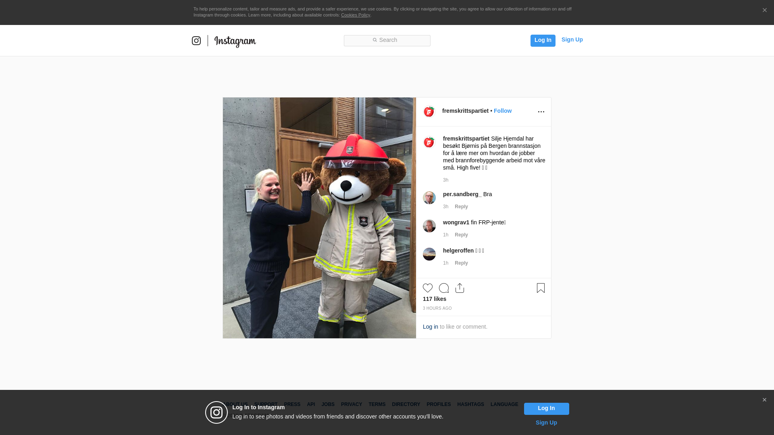Reply to helgeroffen comment
Image resolution: width=774 pixels, height=435 pixels.
[461, 263]
